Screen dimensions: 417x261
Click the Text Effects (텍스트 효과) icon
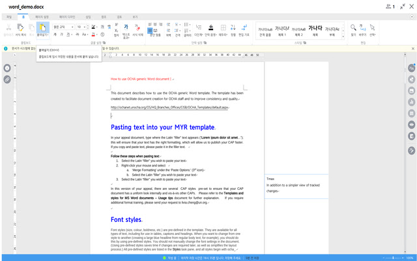point(125,28)
